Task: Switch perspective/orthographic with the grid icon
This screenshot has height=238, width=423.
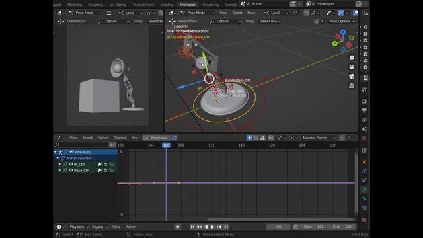Action: click(x=351, y=86)
